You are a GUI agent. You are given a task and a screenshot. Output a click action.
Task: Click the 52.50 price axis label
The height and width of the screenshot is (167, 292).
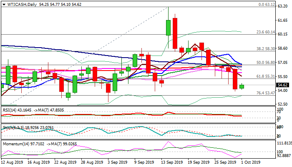pos(282,104)
